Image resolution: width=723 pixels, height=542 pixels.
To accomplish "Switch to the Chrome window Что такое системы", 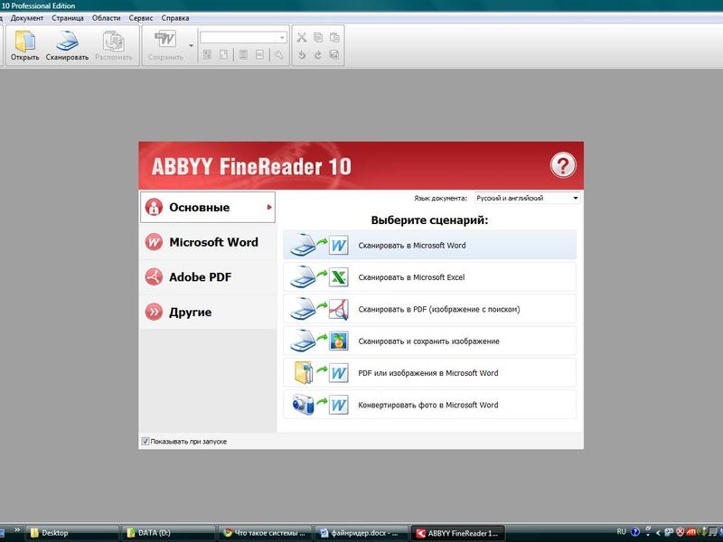I will click(265, 533).
